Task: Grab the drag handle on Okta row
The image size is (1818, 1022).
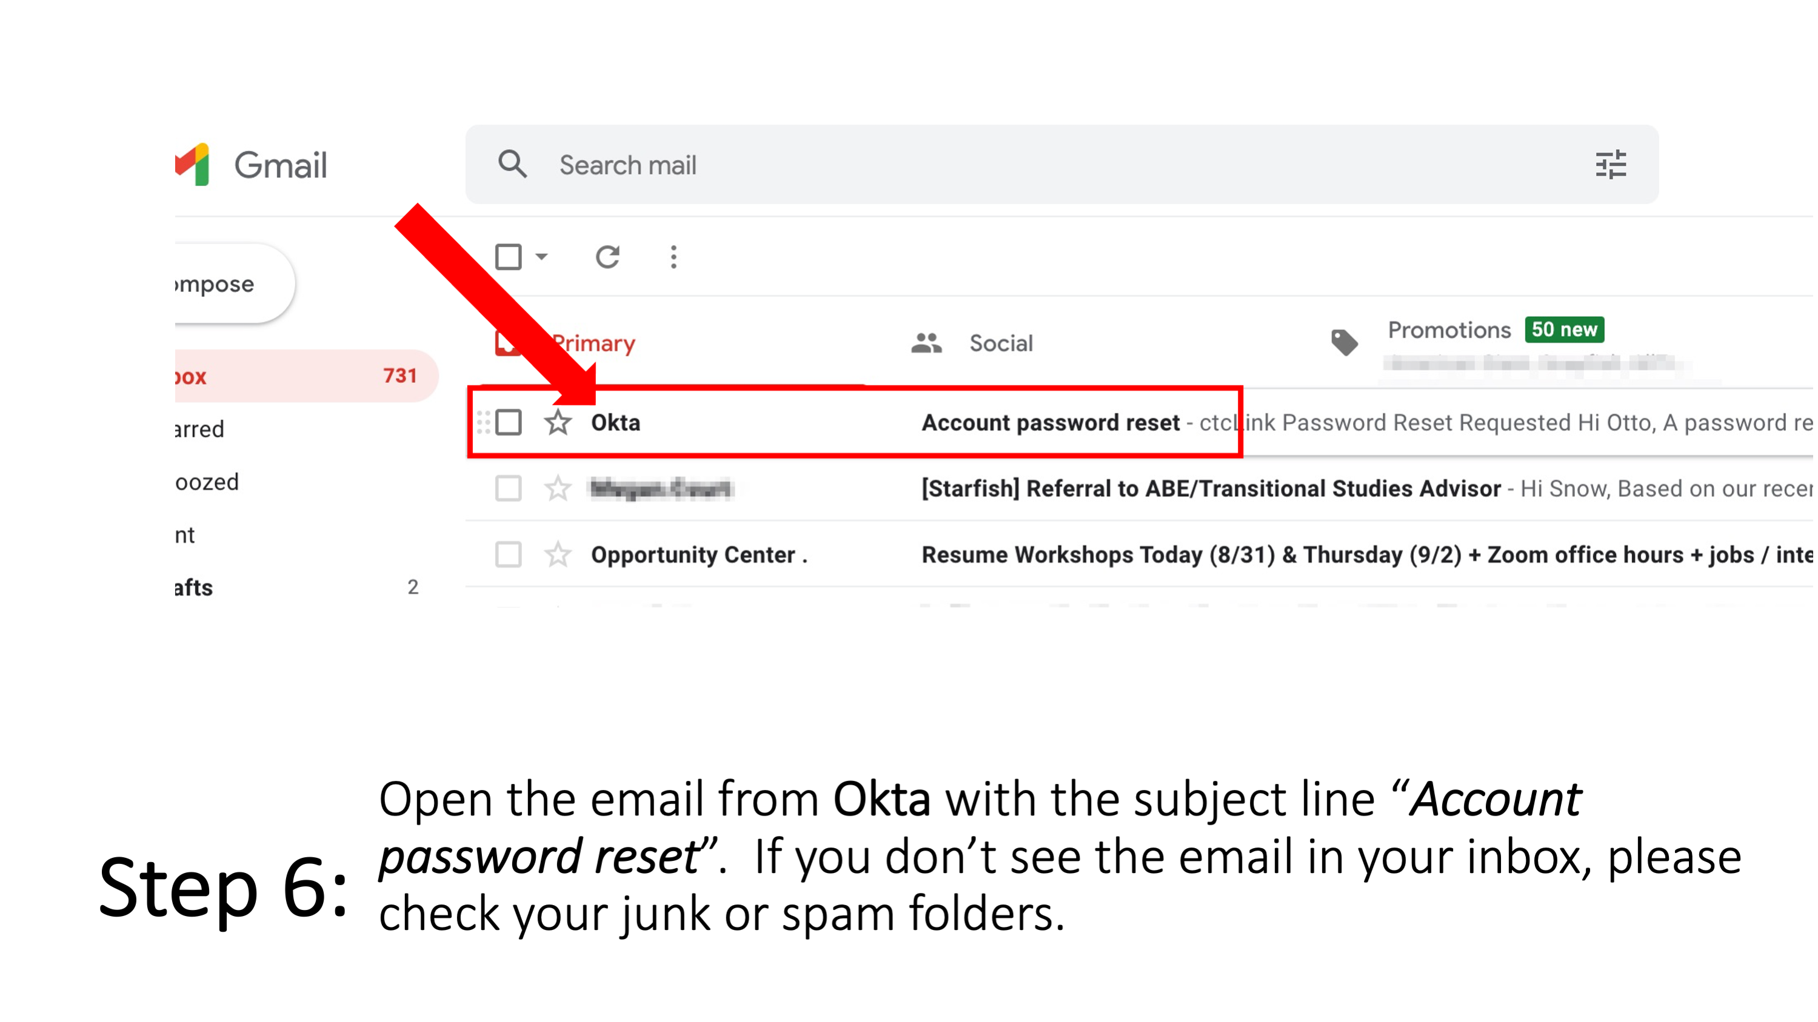Action: [x=483, y=422]
